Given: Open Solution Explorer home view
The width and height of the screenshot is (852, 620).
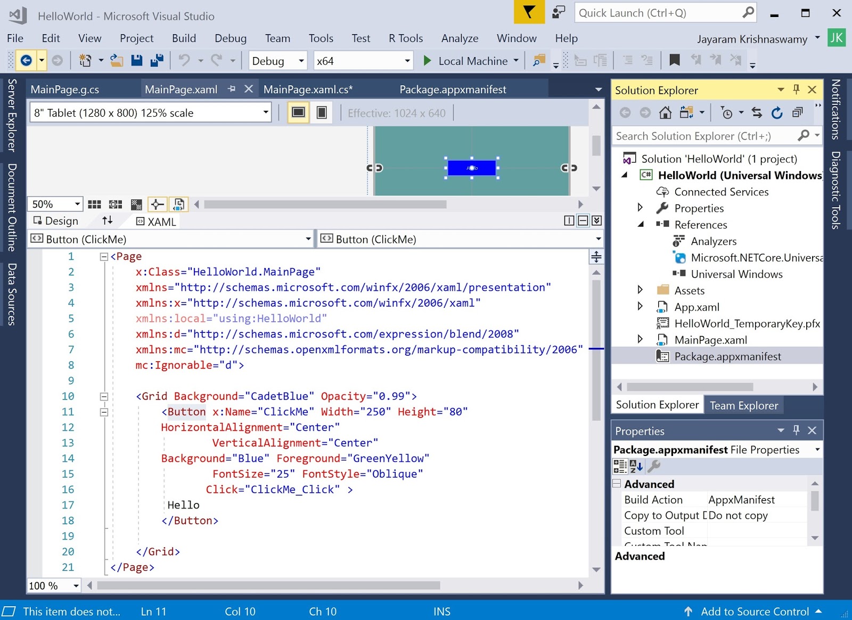Looking at the screenshot, I should pyautogui.click(x=665, y=112).
